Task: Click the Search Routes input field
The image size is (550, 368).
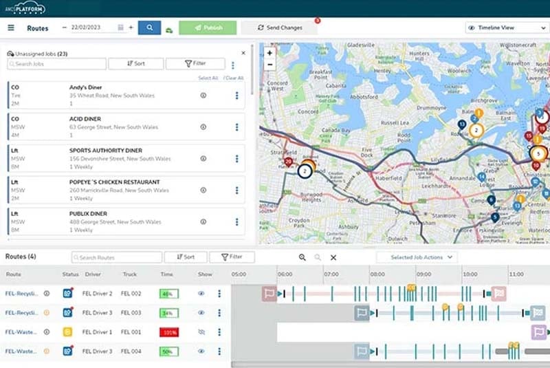Action: 117,257
